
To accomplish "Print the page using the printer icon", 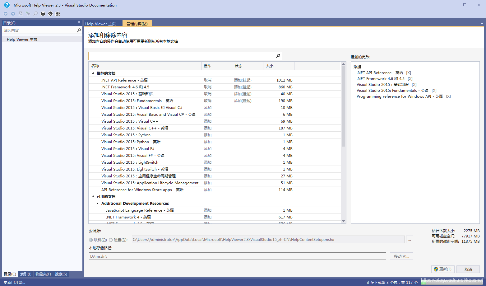I will pyautogui.click(x=43, y=14).
